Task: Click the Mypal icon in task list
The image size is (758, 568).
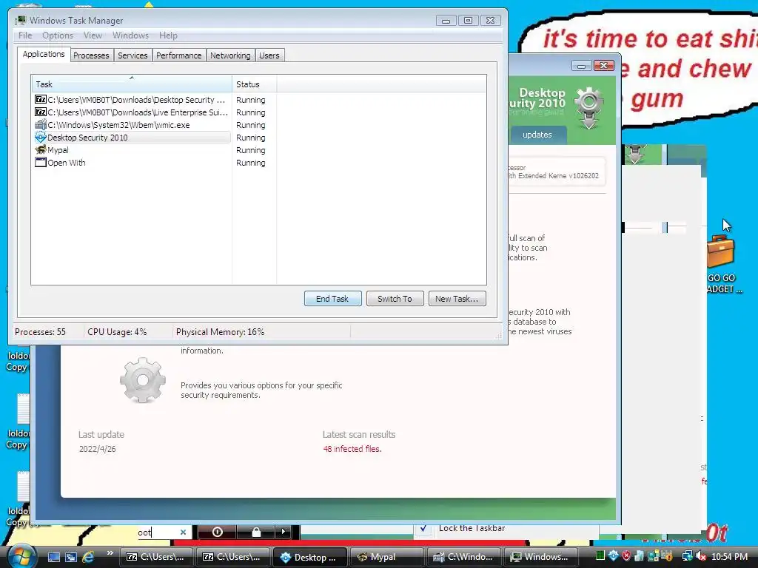Action: coord(41,149)
